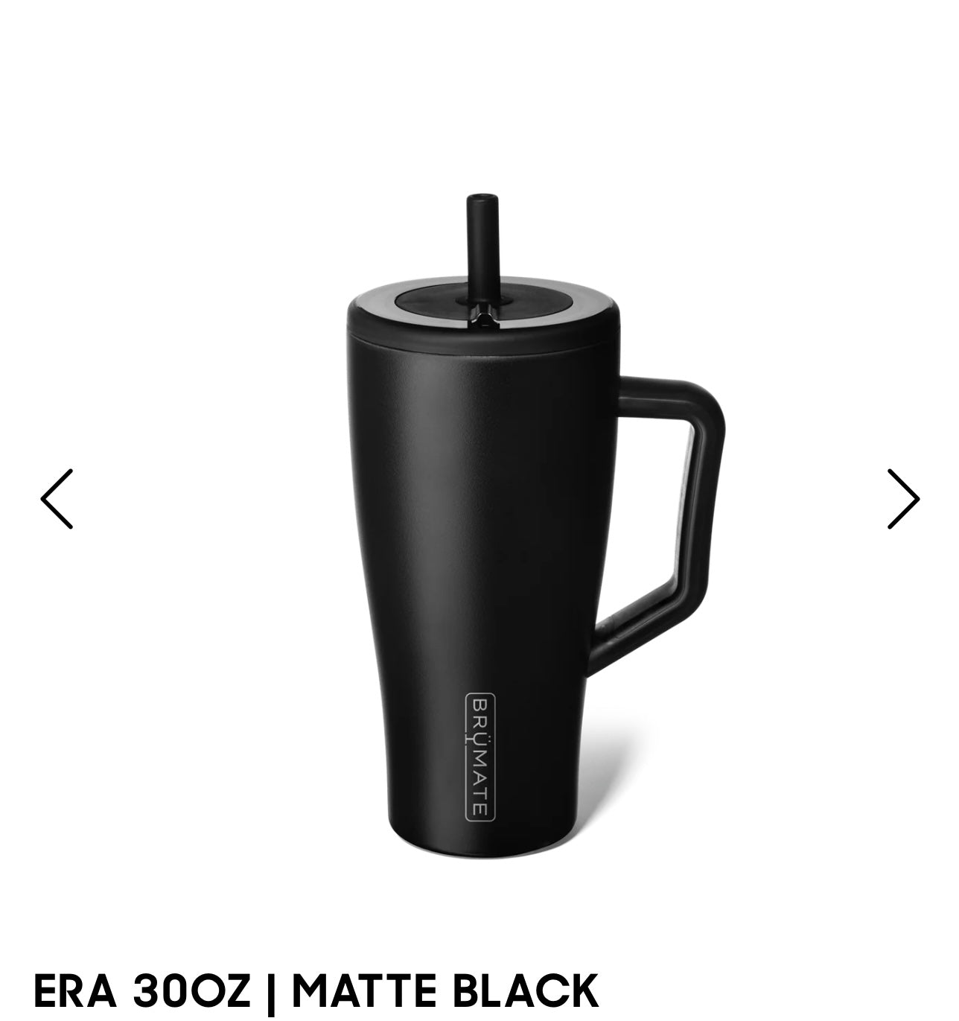
Task: Tap the left chevron of the carousel
Action: 57,498
